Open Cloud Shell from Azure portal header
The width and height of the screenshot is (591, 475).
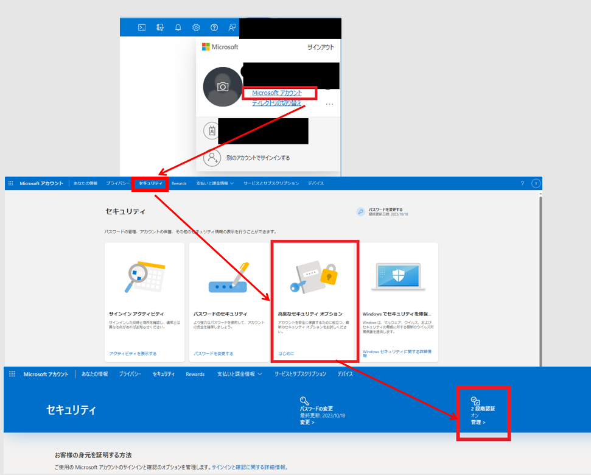[142, 27]
